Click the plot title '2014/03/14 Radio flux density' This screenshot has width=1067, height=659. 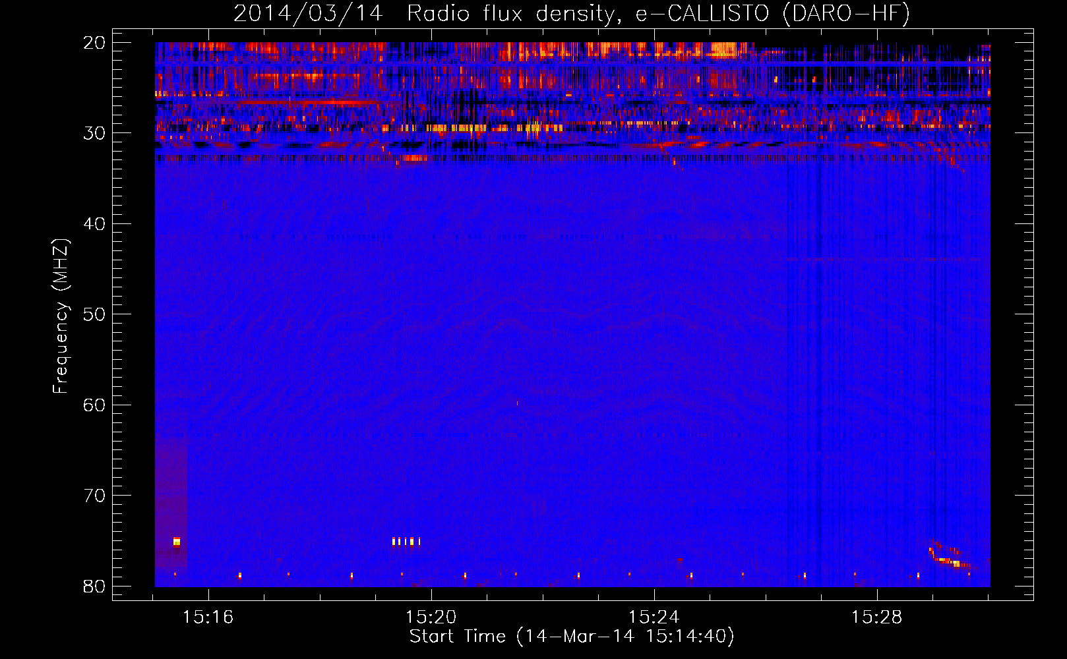pos(427,13)
